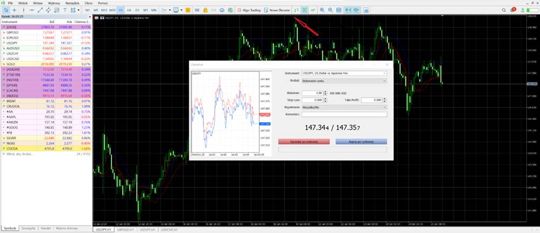540x233 pixels.
Task: Open the round green toolbar icon
Action: 230,10
